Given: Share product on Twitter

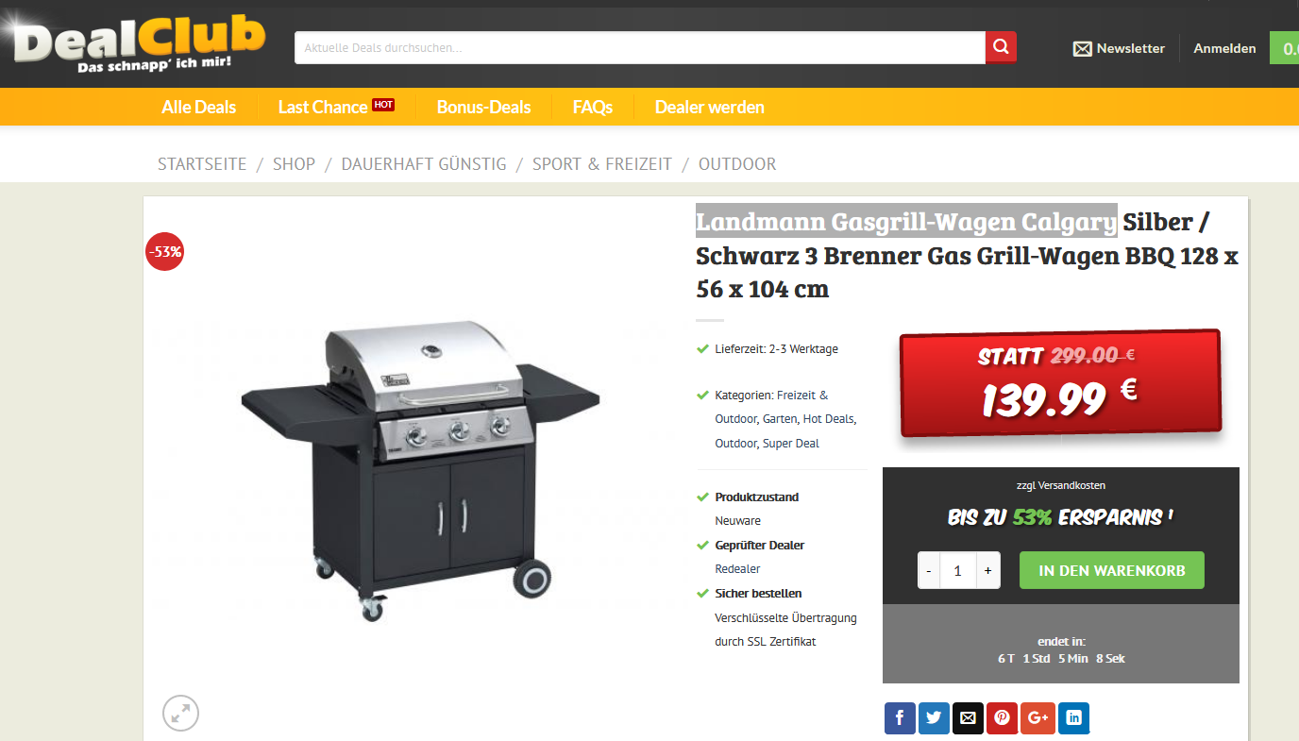Looking at the screenshot, I should point(934,718).
